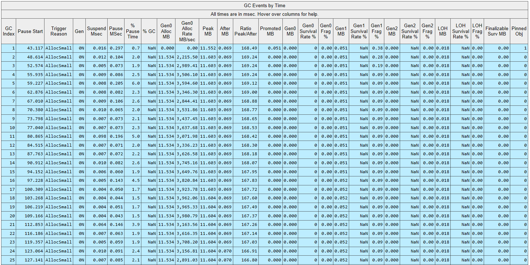Screen dimensions: 530x265
Task: Click AllocSmall reason in row 11
Action: pos(59,136)
